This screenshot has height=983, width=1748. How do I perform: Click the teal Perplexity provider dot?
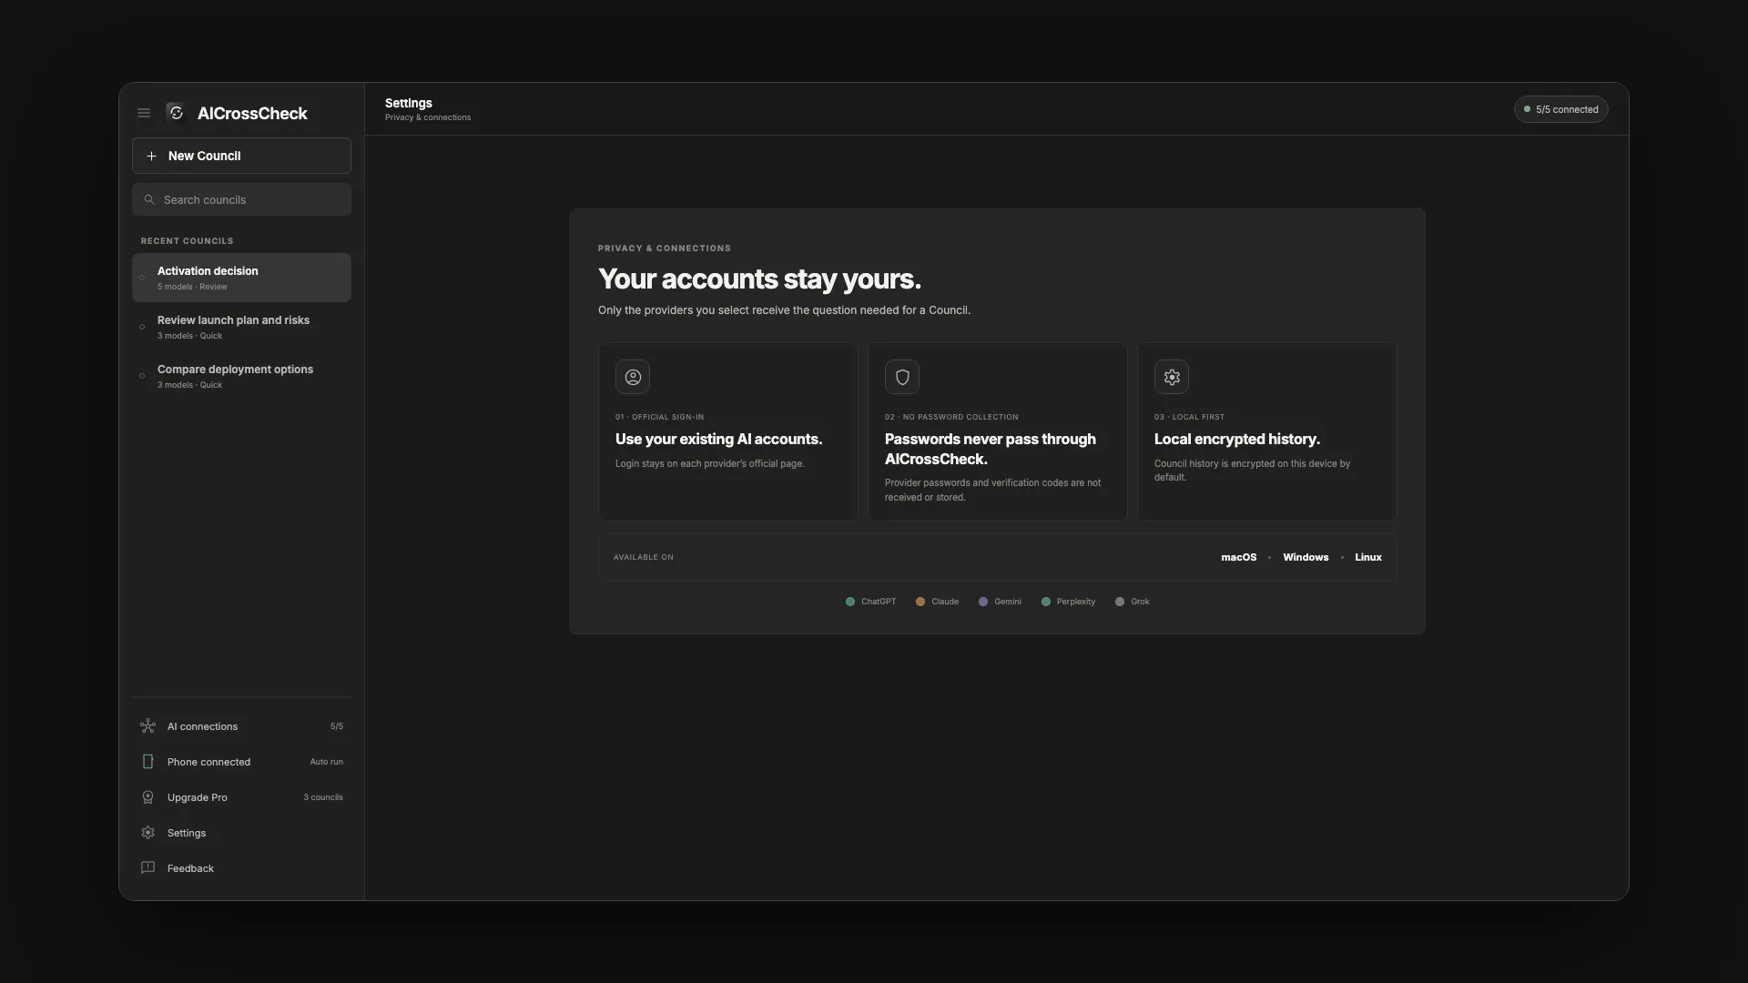[1046, 602]
